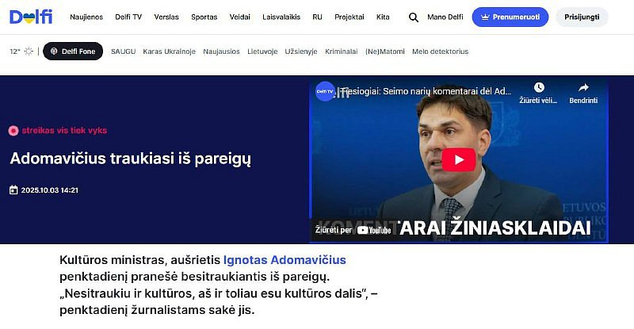Screen dimensions: 634x329
Task: Click the Watch later clock icon
Action: tap(539, 87)
